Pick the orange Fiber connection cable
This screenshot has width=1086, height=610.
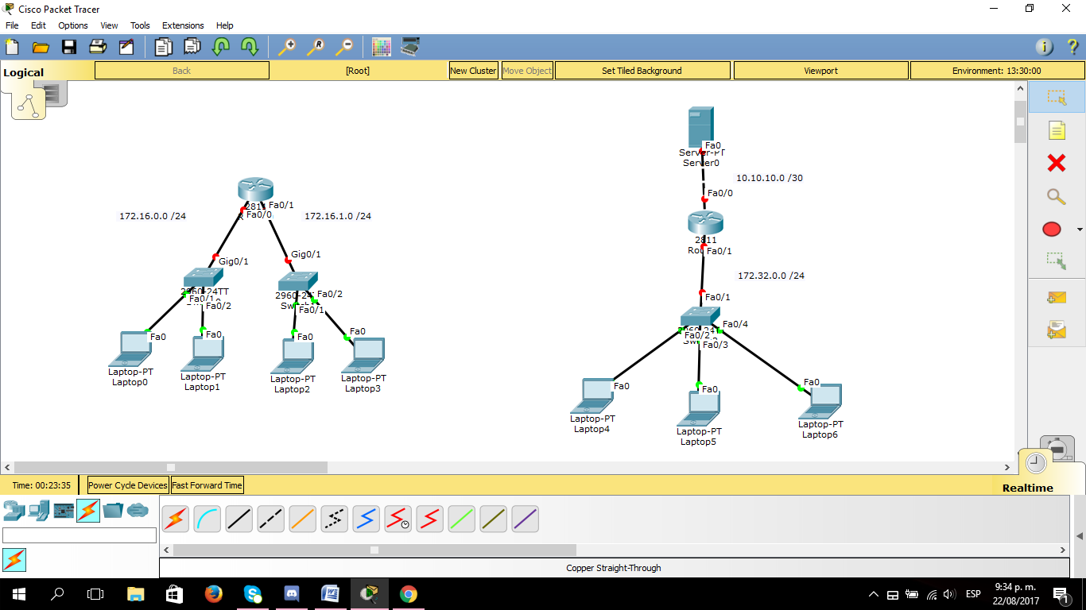tap(302, 519)
